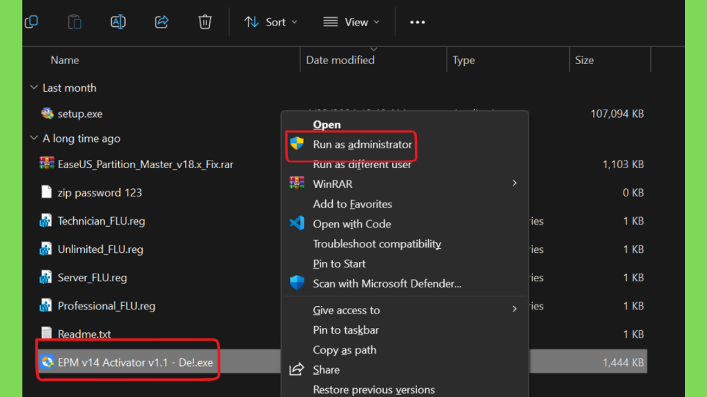Open the Give access to submenu
The height and width of the screenshot is (397, 707).
tap(347, 310)
